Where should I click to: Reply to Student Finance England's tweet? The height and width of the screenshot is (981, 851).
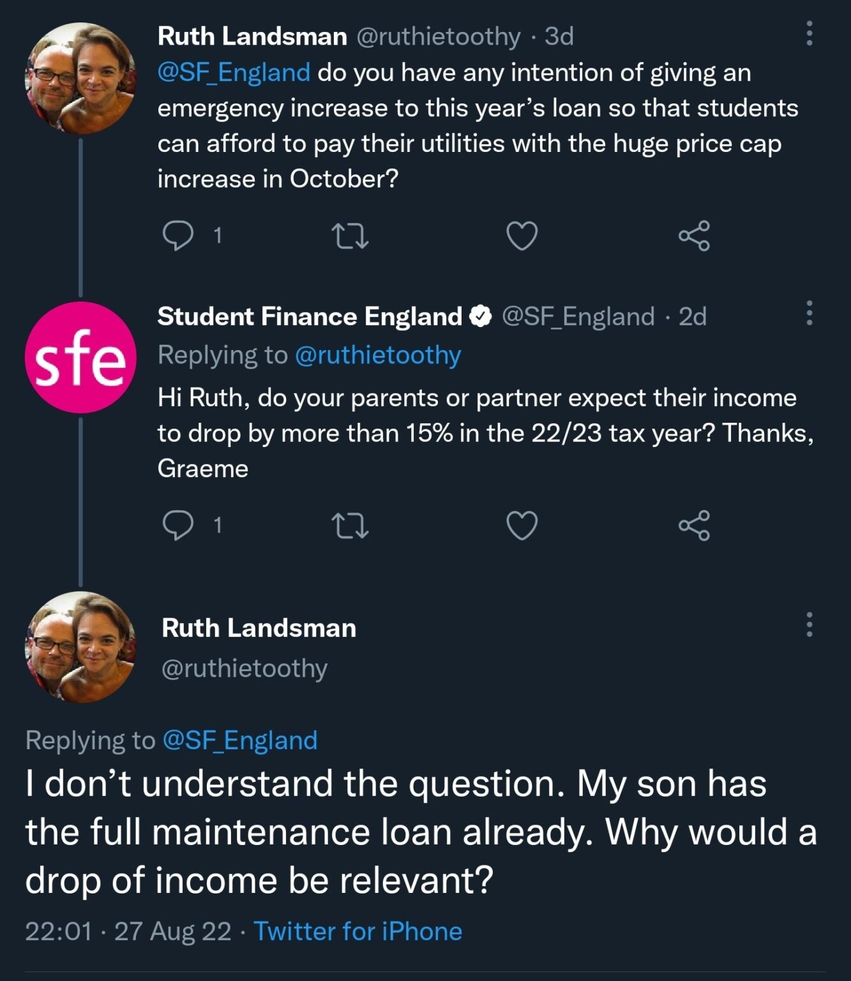tap(178, 525)
